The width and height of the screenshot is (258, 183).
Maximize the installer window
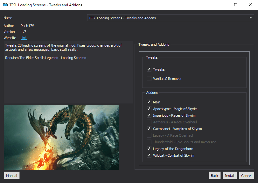point(236,5)
